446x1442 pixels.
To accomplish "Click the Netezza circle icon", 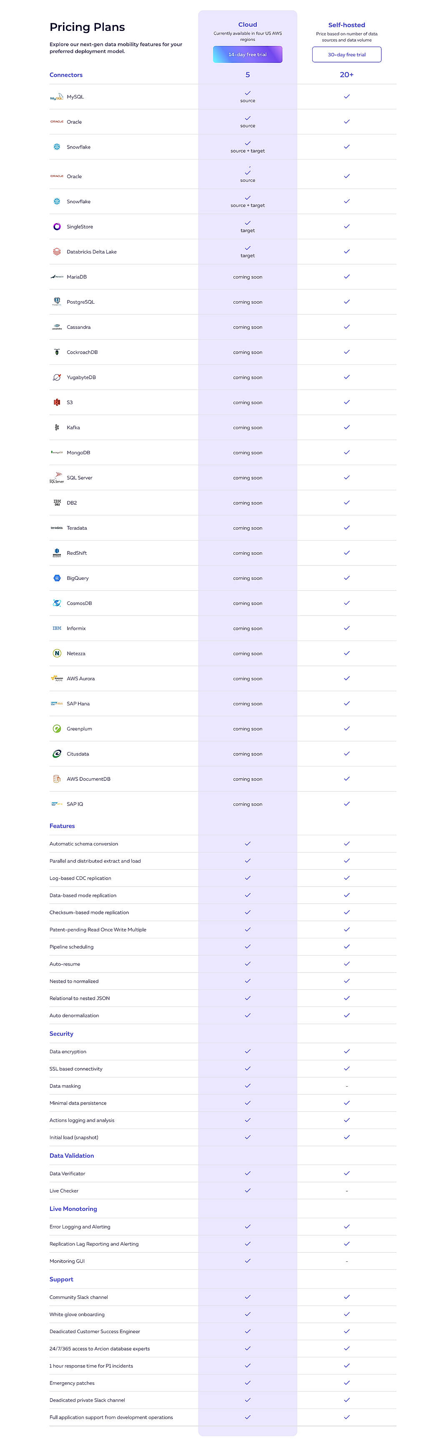I will click(x=57, y=653).
